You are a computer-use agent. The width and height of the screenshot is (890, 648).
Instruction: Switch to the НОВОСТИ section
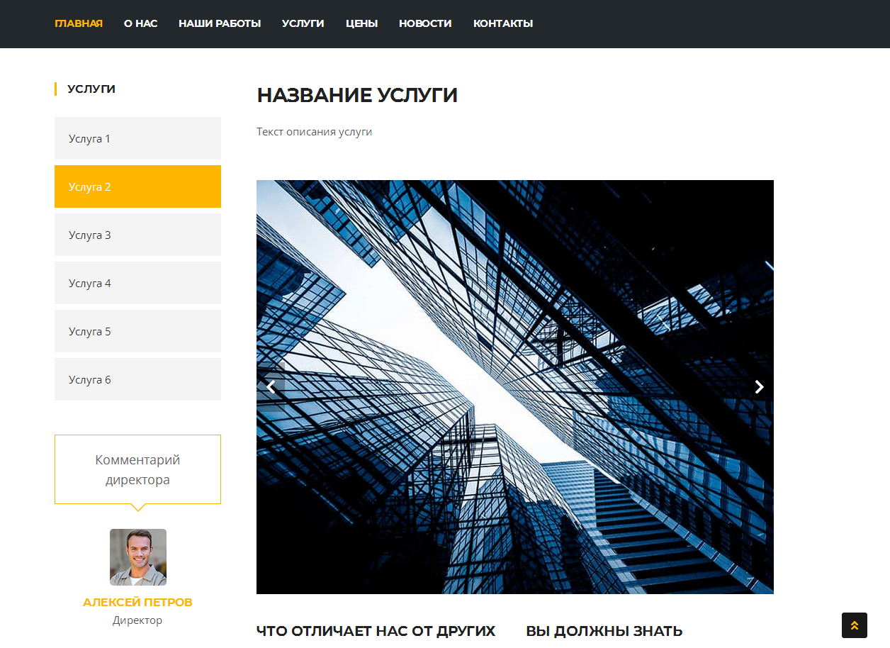425,23
